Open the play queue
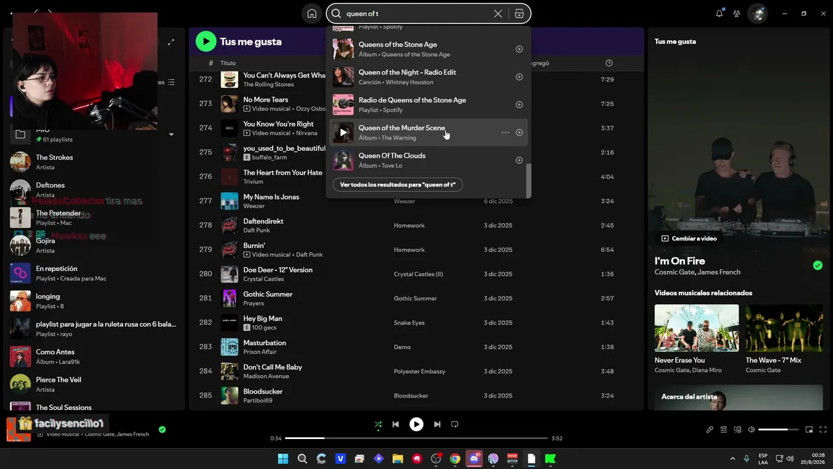 (x=724, y=430)
